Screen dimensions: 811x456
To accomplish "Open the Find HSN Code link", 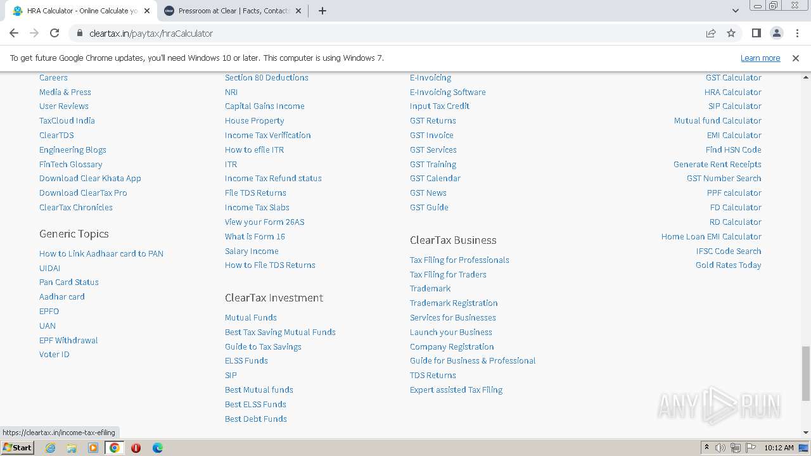I will [734, 149].
